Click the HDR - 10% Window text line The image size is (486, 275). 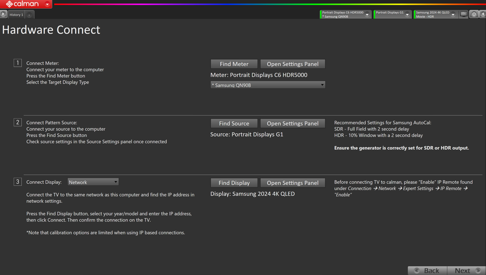coord(379,135)
